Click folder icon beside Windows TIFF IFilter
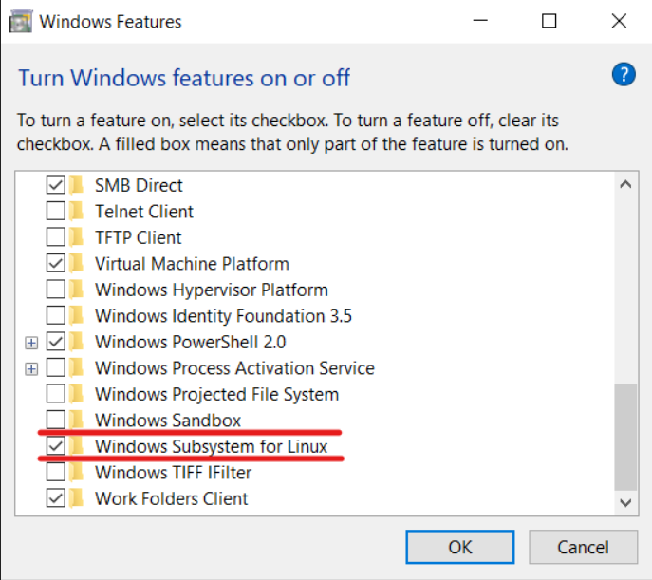 (x=77, y=472)
